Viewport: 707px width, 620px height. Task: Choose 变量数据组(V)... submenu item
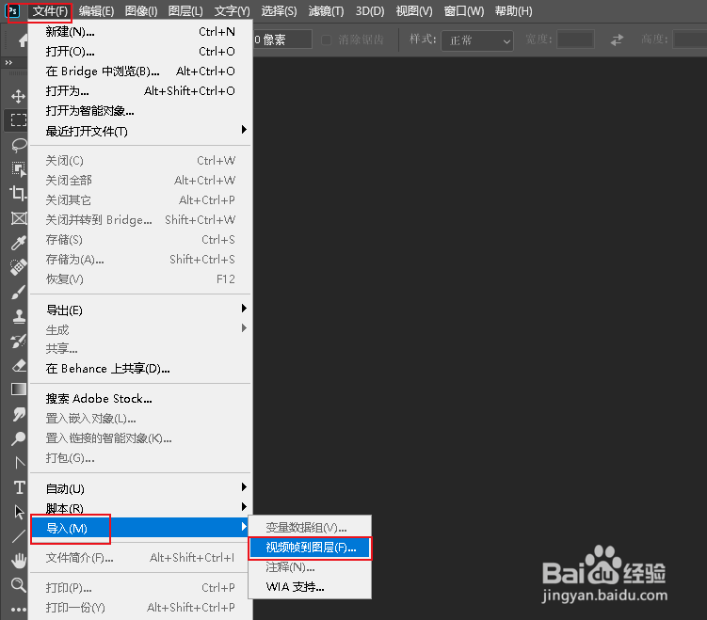coord(311,528)
